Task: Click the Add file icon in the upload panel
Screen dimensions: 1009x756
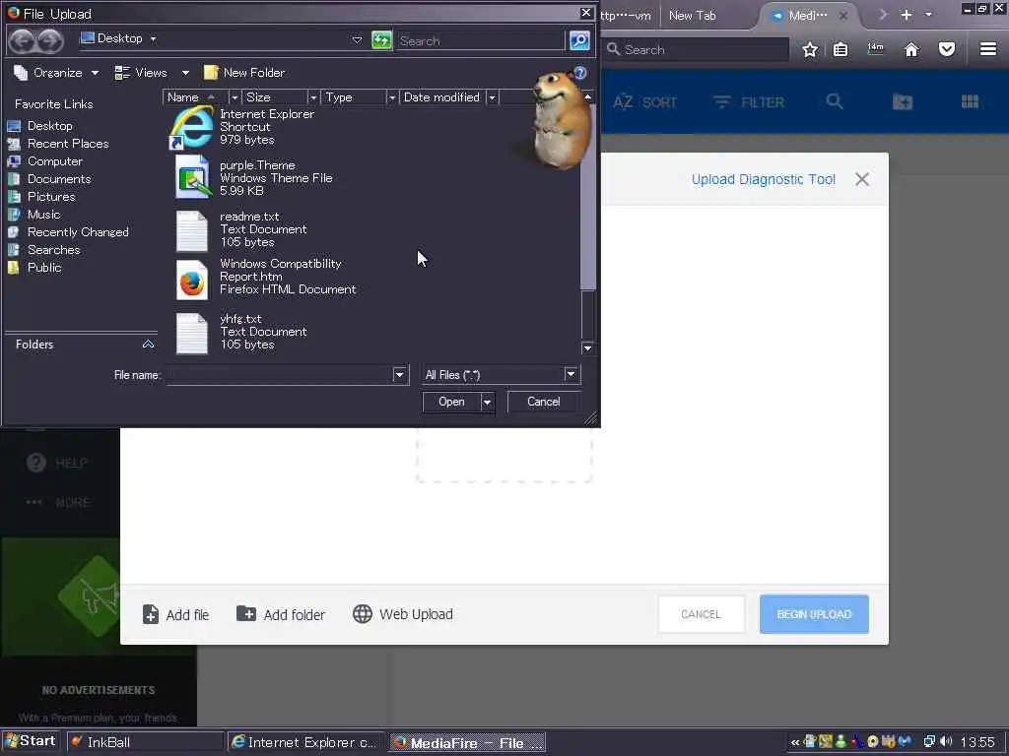Action: pyautogui.click(x=150, y=614)
